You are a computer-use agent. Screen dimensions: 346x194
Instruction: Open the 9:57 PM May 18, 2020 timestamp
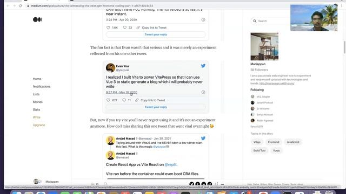click(122, 92)
